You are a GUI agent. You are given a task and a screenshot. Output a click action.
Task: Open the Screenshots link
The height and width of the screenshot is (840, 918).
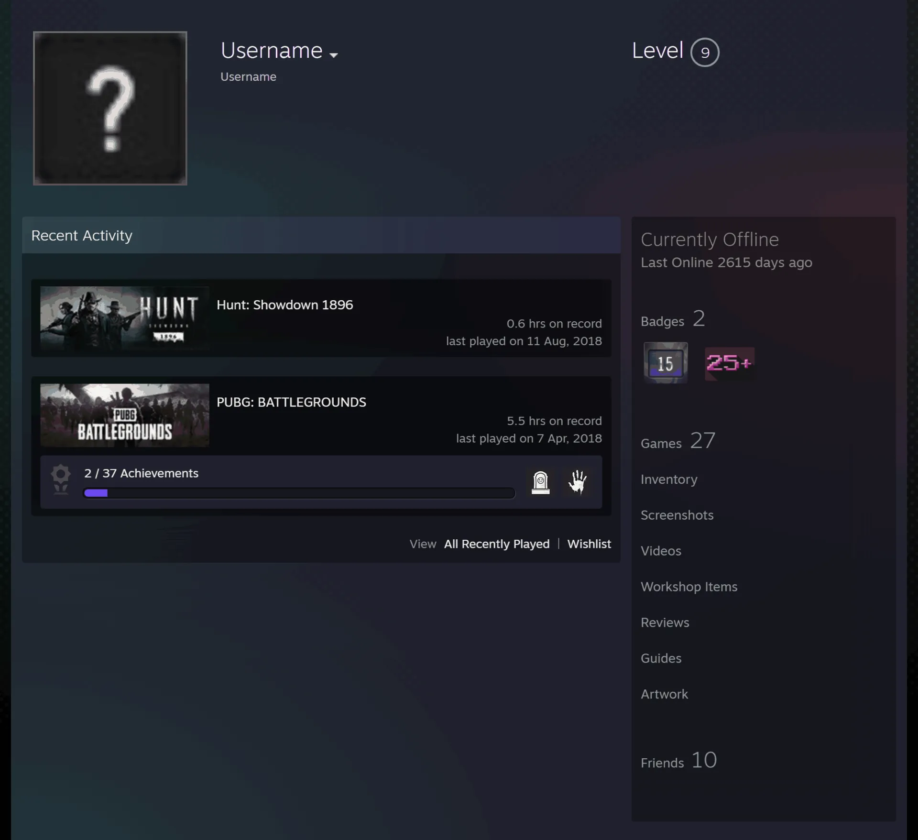click(677, 515)
